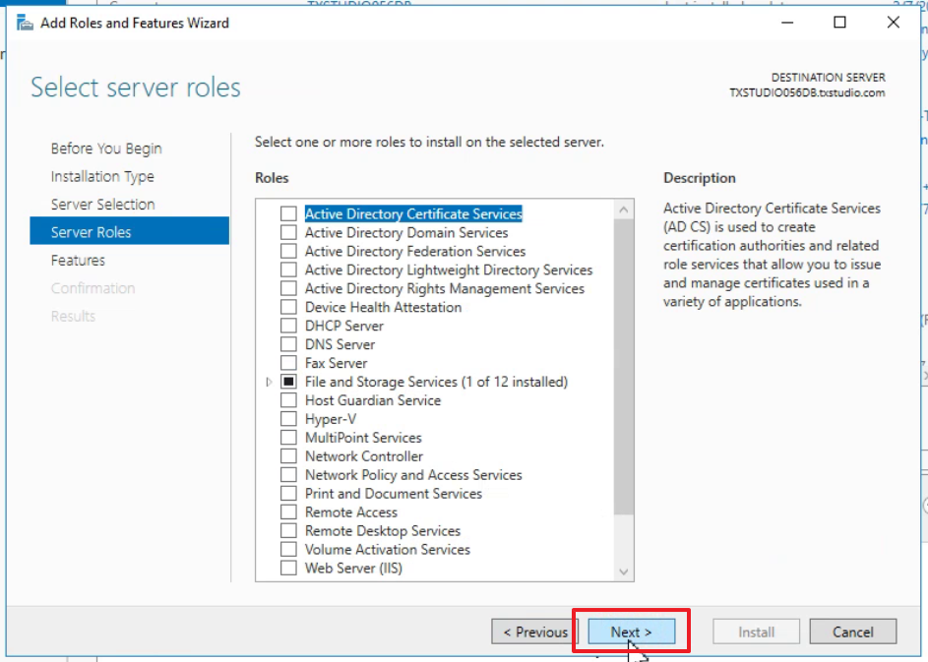This screenshot has height=662, width=928.
Task: Tick Remote Desktop Services checkbox
Action: 288,530
